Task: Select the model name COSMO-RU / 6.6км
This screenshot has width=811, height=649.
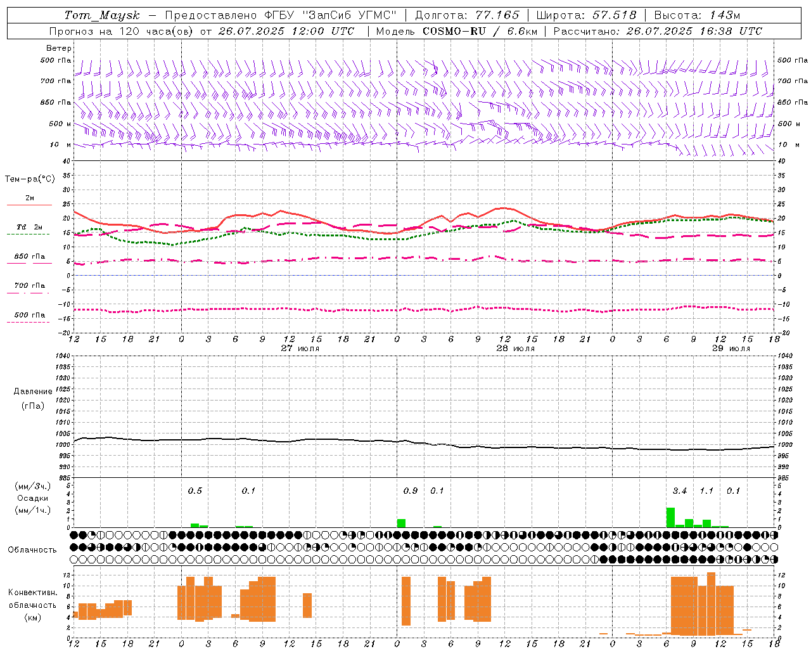Action: pyautogui.click(x=480, y=31)
